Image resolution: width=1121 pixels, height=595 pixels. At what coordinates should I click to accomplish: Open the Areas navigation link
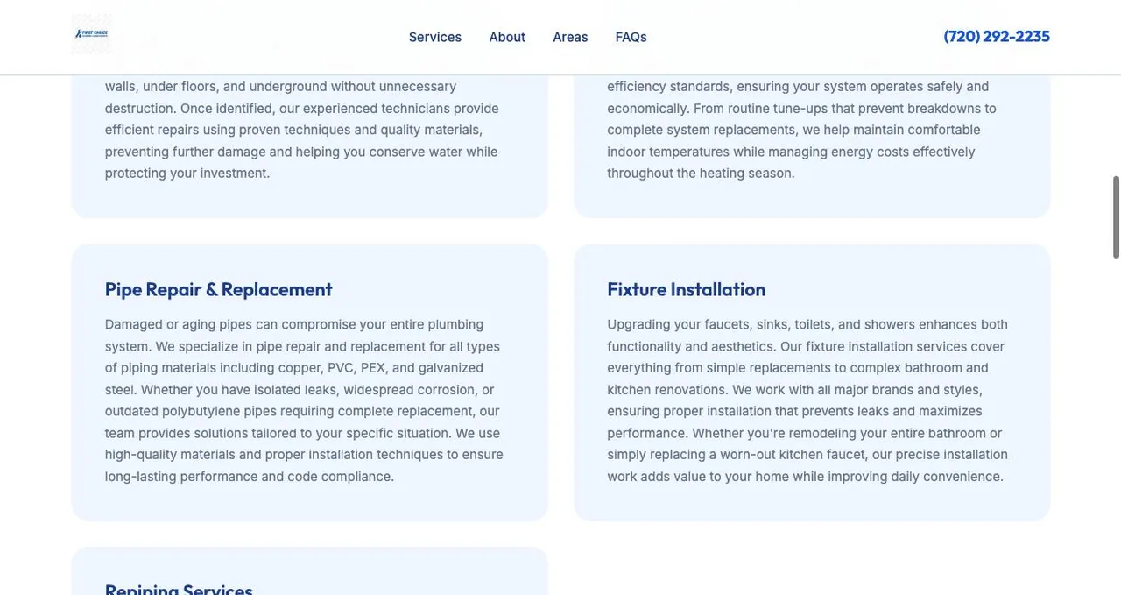(570, 37)
